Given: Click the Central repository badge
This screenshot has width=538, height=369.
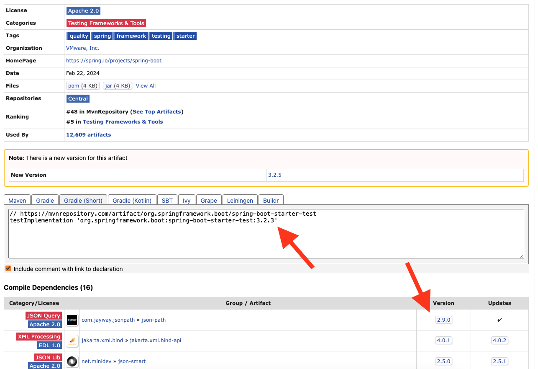Looking at the screenshot, I should point(78,99).
